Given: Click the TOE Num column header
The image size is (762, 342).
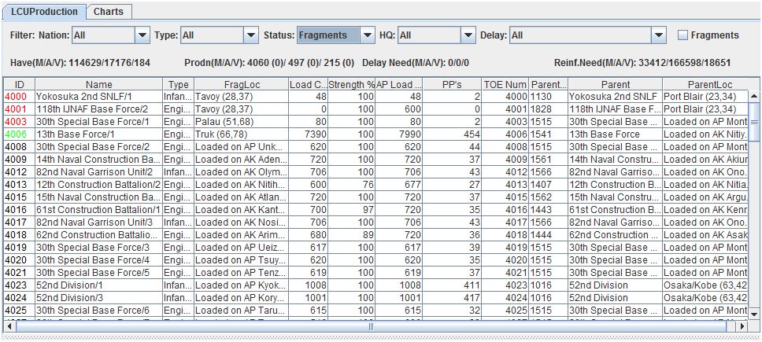Looking at the screenshot, I should (x=505, y=84).
